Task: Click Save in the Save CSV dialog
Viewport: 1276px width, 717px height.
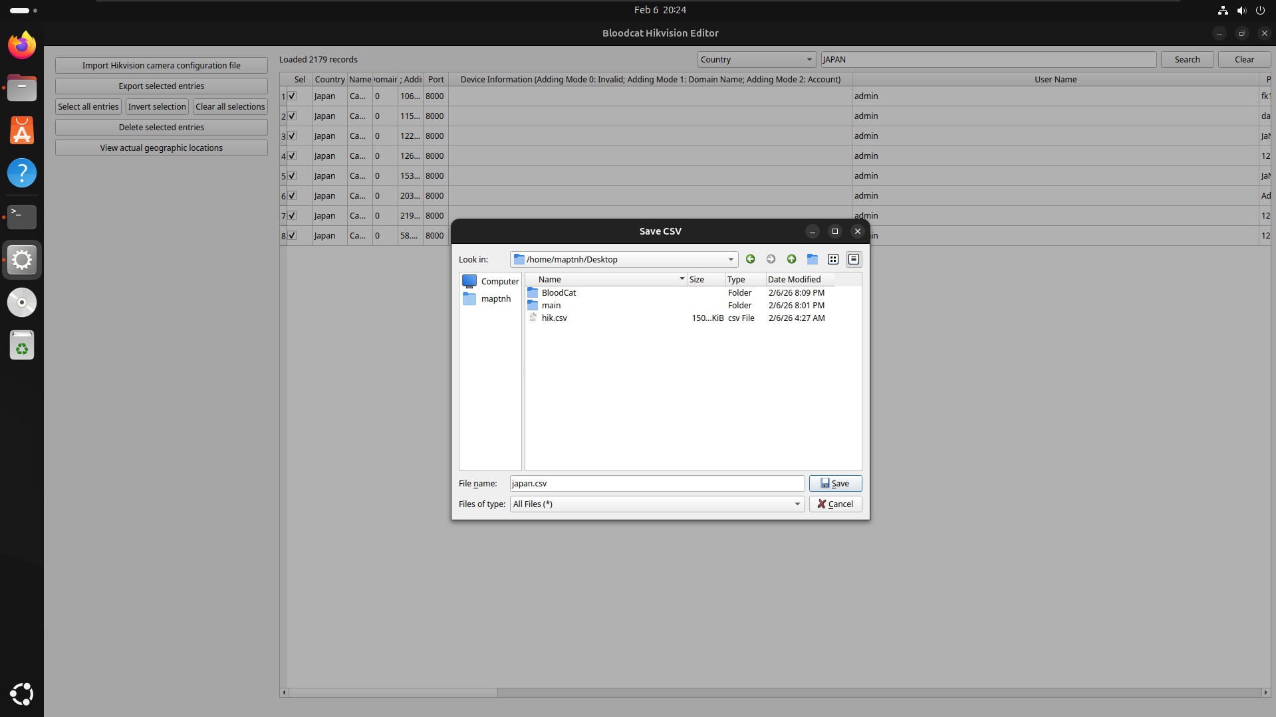Action: (x=835, y=484)
